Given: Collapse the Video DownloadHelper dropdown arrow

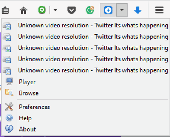Looking at the screenshot, I should [x=122, y=10].
